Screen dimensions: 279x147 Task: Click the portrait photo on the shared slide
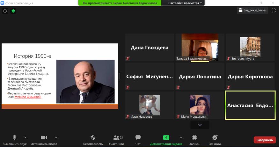click(x=85, y=81)
